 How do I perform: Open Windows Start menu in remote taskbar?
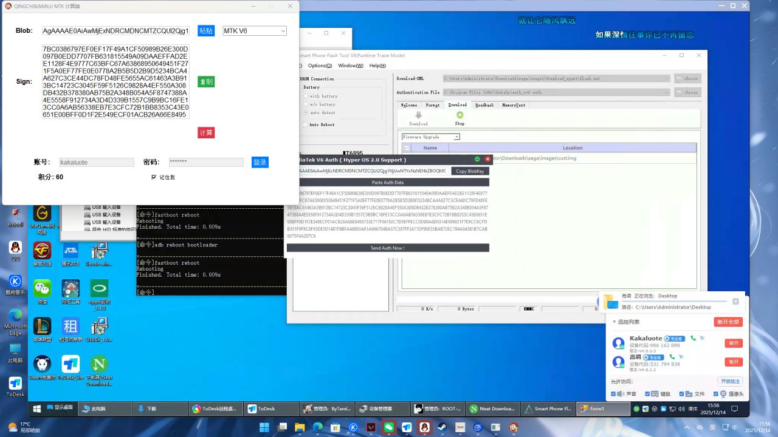click(36, 409)
